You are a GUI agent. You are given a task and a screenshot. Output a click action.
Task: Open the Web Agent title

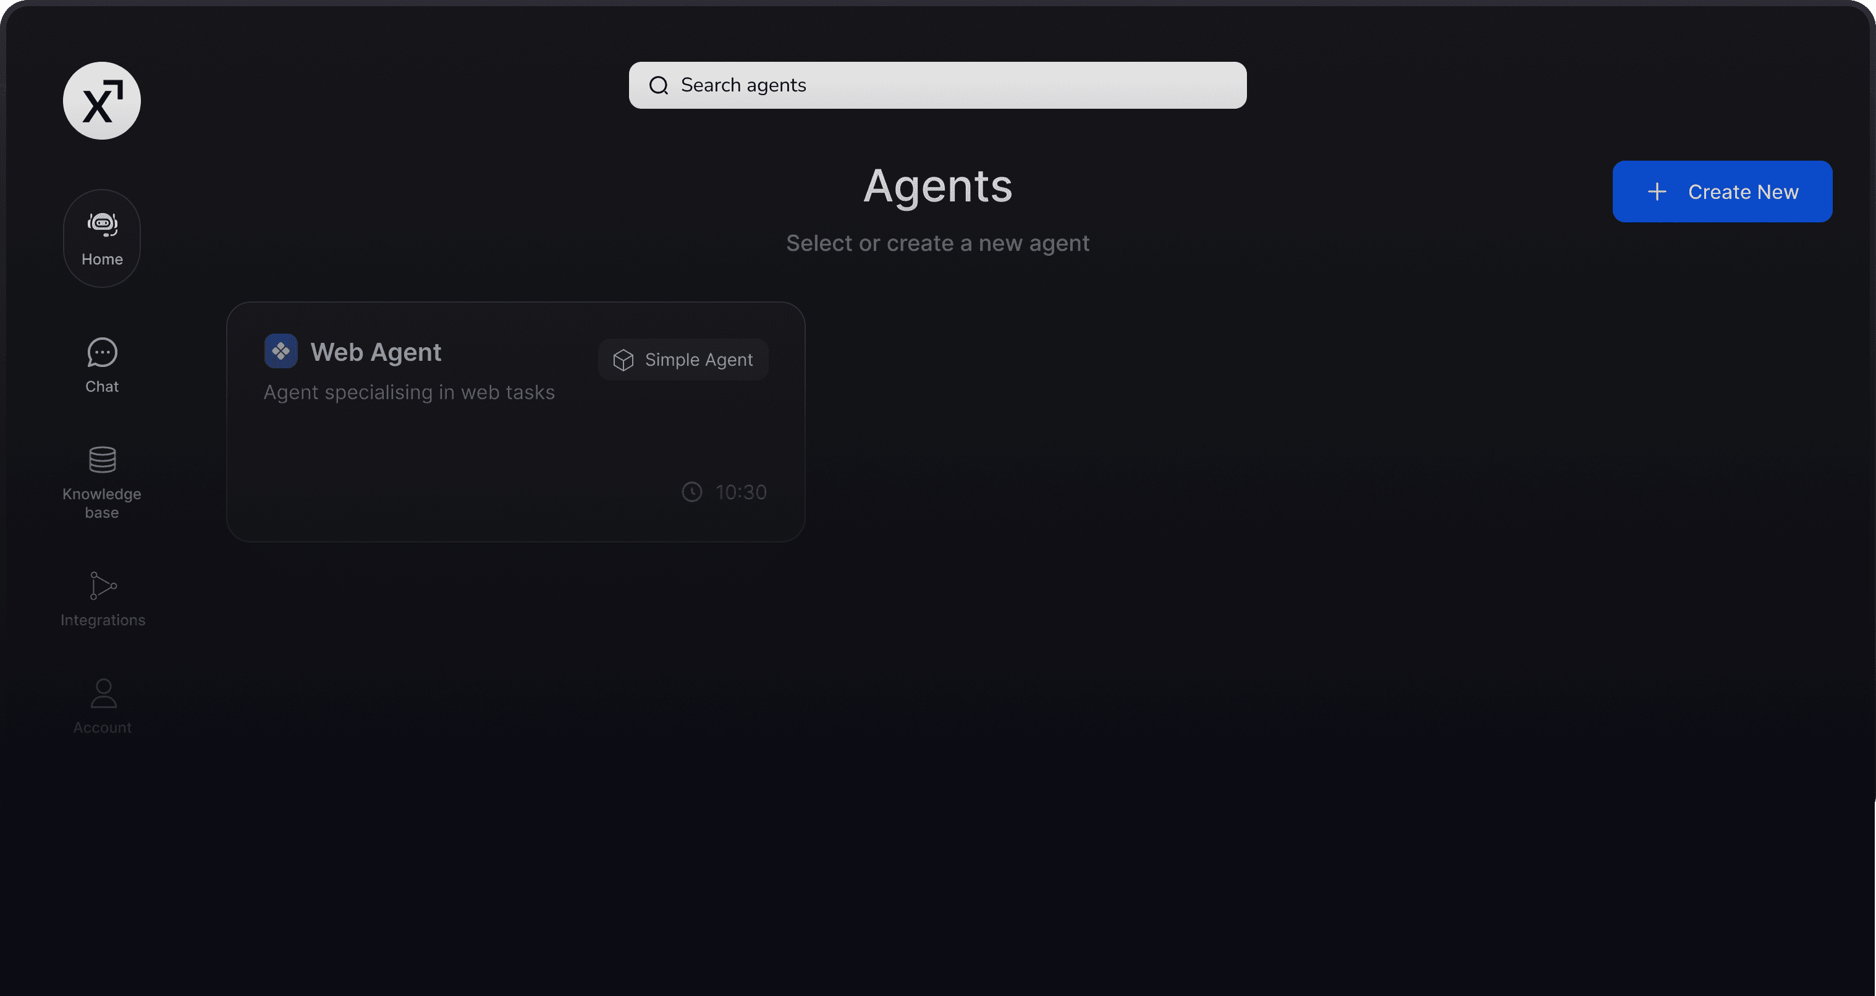(376, 352)
